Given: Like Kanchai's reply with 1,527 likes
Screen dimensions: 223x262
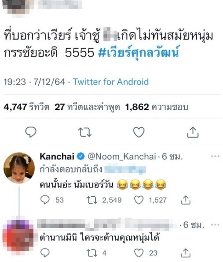Looking at the screenshot, I should pos(139,200).
